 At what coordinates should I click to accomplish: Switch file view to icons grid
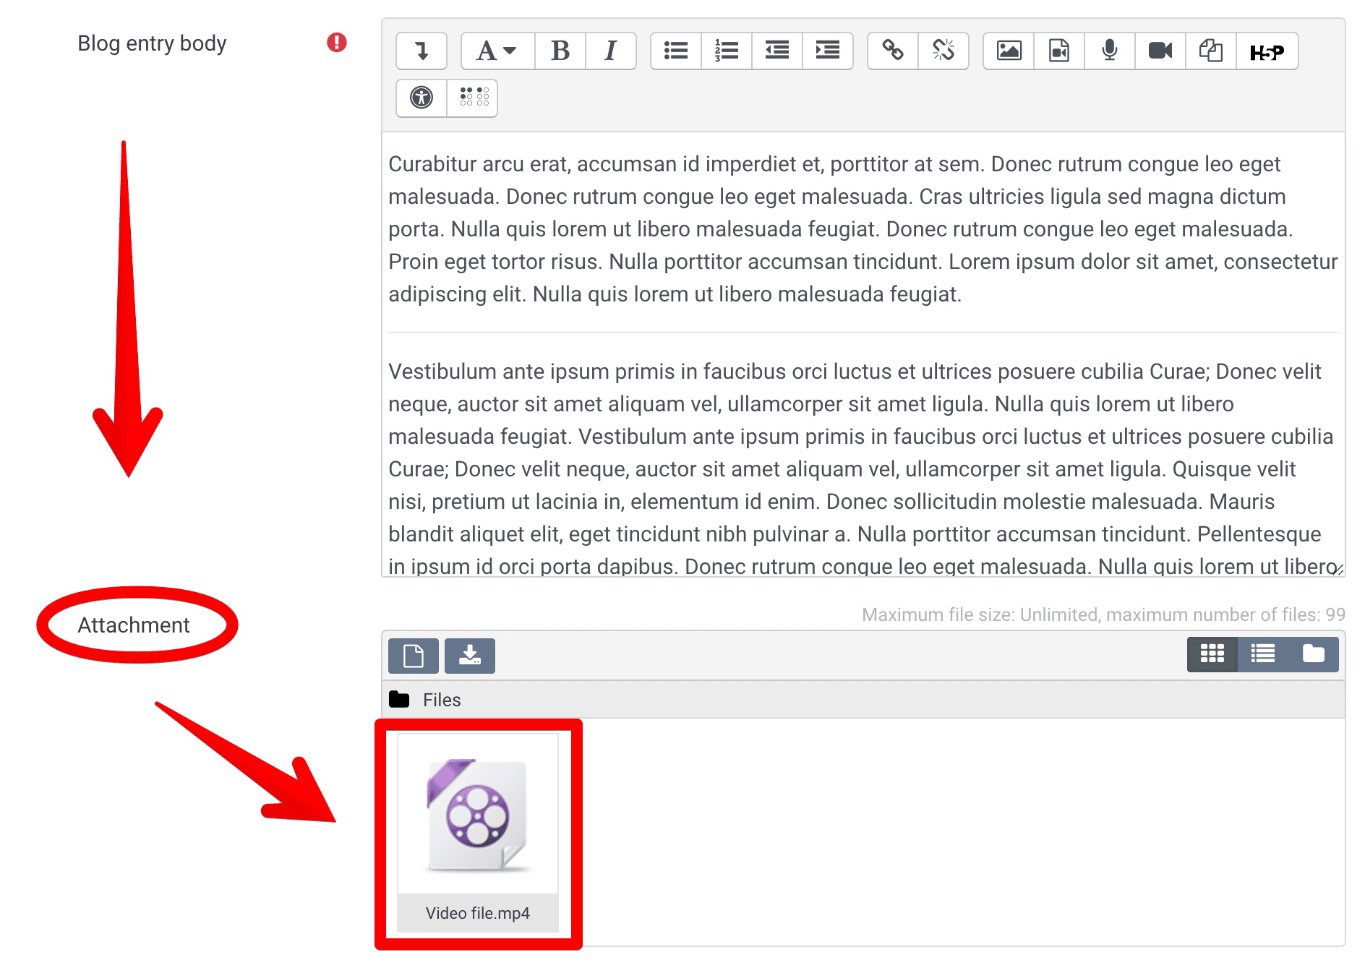coord(1212,654)
